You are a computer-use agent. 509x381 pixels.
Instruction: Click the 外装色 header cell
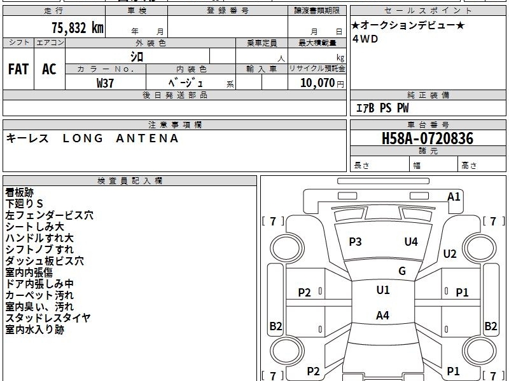150,43
